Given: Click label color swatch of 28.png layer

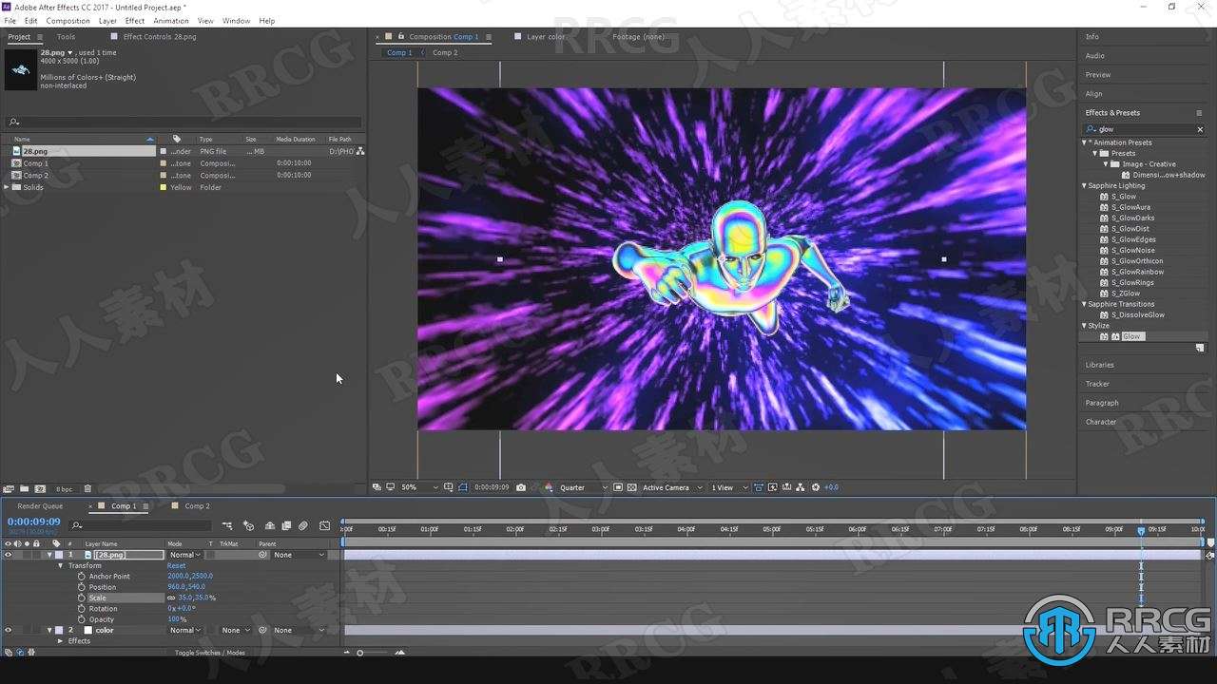Looking at the screenshot, I should tap(59, 555).
